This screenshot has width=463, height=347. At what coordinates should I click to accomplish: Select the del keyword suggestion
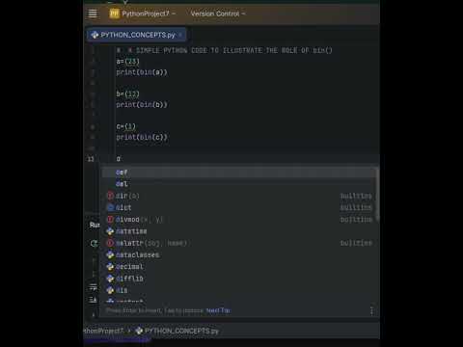pos(239,184)
